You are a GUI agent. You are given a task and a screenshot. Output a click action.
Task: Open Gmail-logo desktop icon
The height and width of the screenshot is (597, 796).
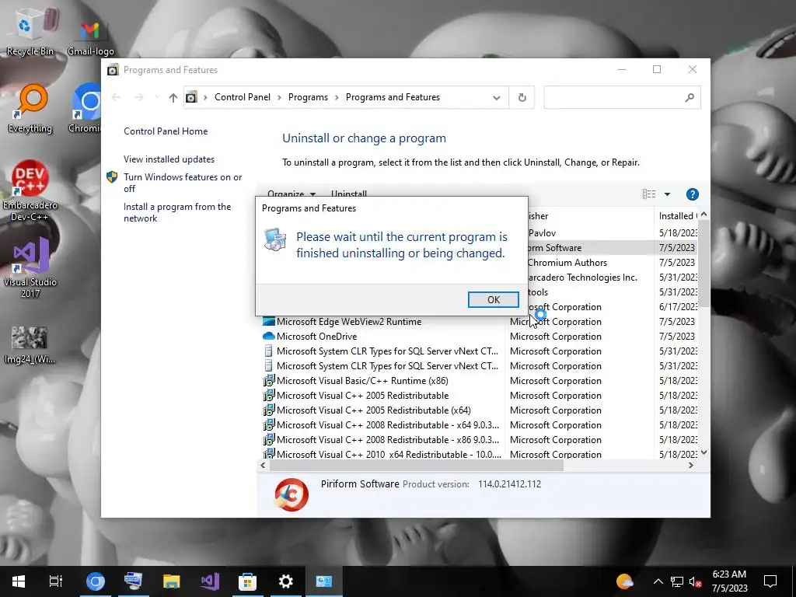coord(90,37)
